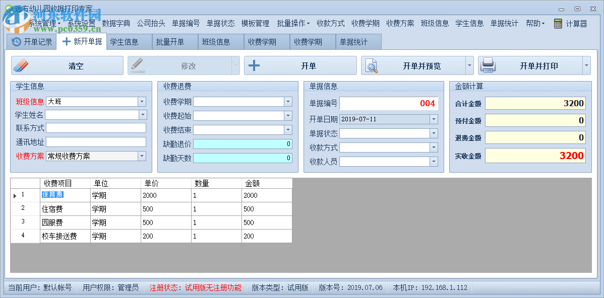Open the 收费学期 dropdown
604x298 pixels.
click(x=288, y=102)
